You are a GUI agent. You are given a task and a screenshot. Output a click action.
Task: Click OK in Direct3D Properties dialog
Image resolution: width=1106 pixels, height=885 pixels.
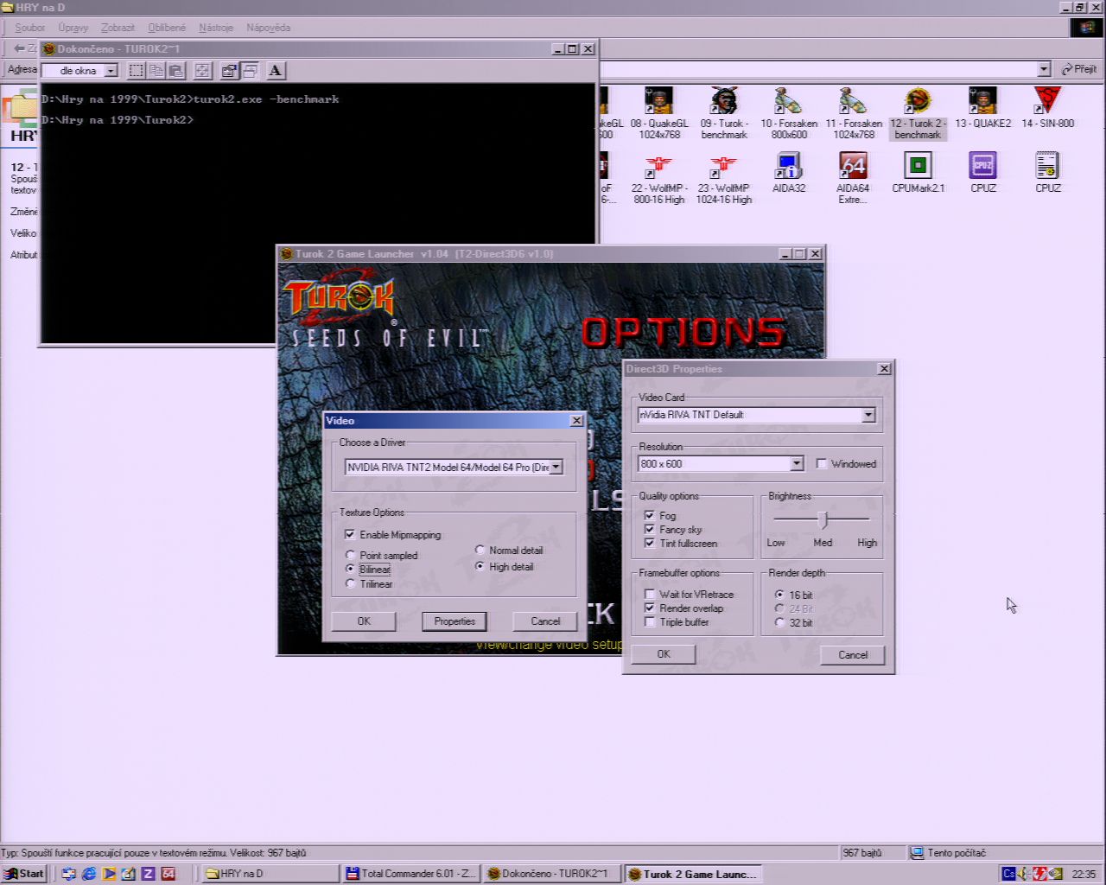(x=664, y=654)
